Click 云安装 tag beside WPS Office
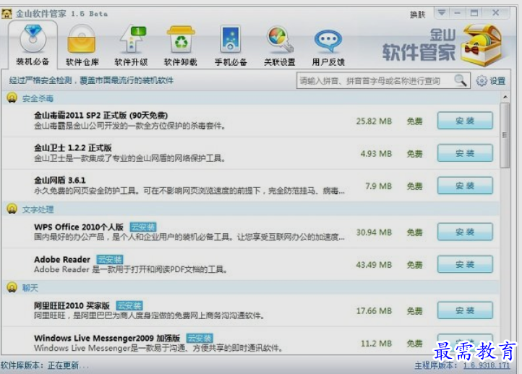The width and height of the screenshot is (522, 374). 143,227
